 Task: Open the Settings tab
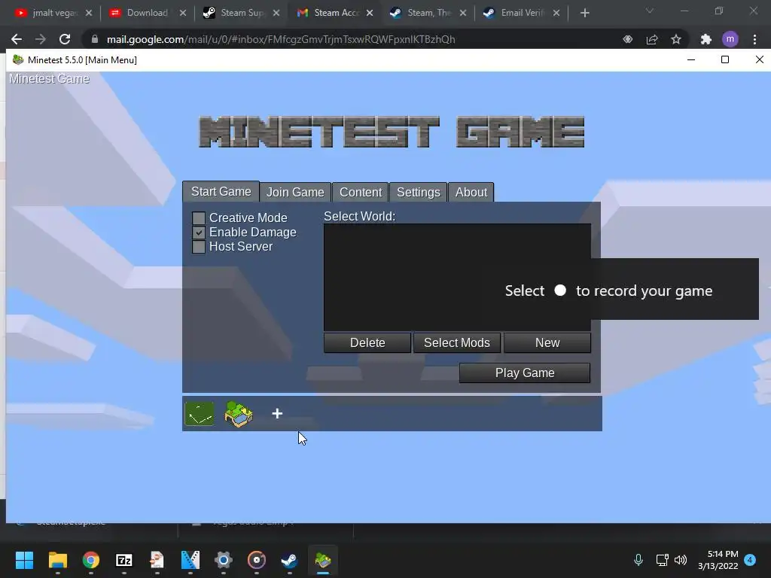coord(419,192)
